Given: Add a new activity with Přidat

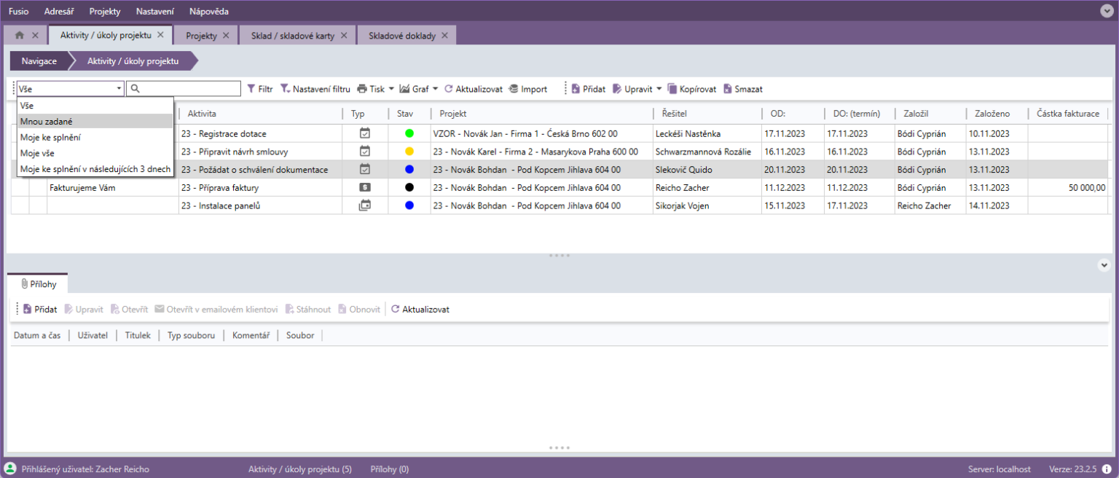Looking at the screenshot, I should click(589, 89).
